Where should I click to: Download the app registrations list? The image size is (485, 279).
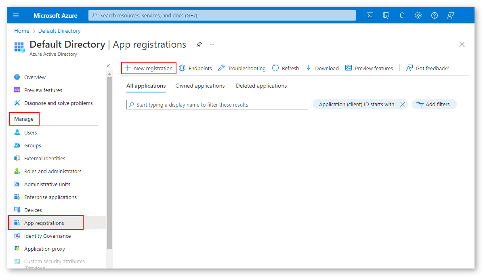tap(322, 68)
